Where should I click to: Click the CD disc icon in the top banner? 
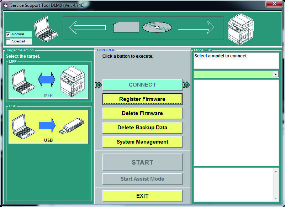[x=157, y=27]
